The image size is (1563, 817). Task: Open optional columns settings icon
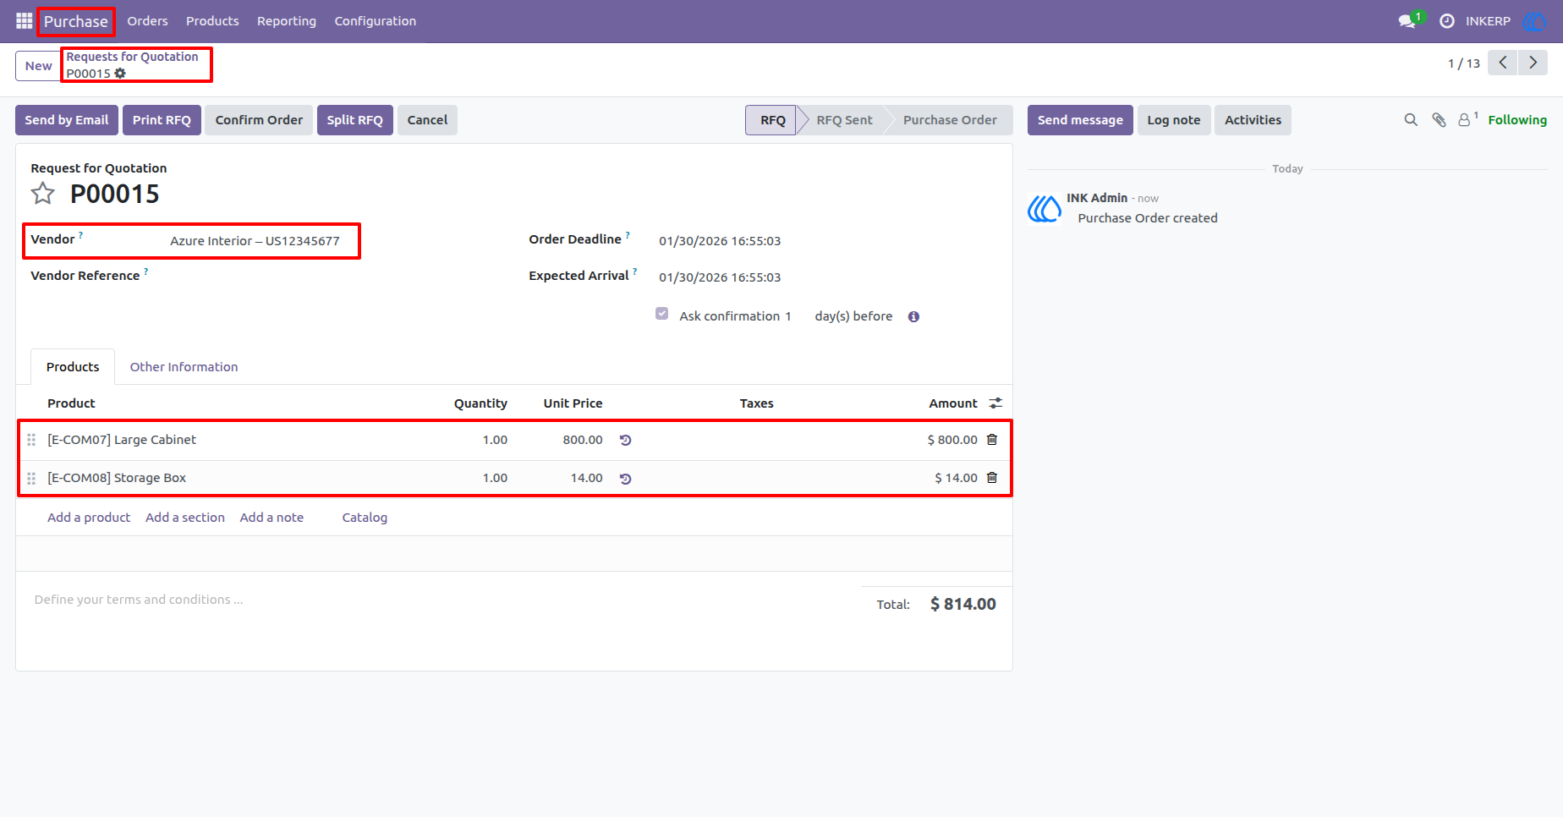click(995, 403)
